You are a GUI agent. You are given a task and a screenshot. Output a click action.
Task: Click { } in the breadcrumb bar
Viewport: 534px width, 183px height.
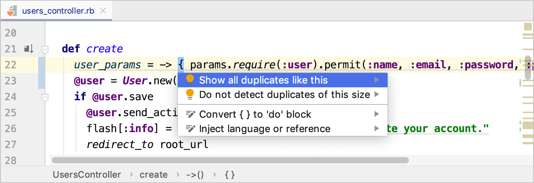coord(230,175)
